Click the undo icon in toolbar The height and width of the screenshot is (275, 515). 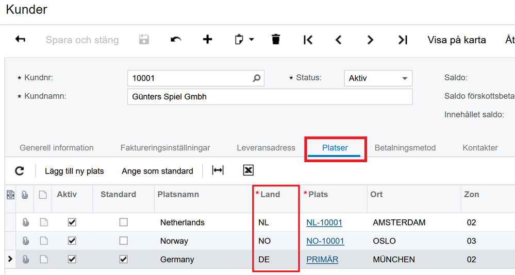click(x=176, y=40)
